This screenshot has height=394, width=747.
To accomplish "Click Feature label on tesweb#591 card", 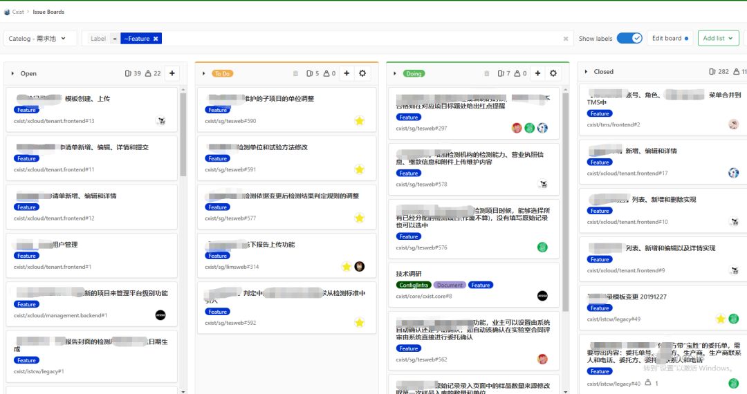I will (218, 158).
